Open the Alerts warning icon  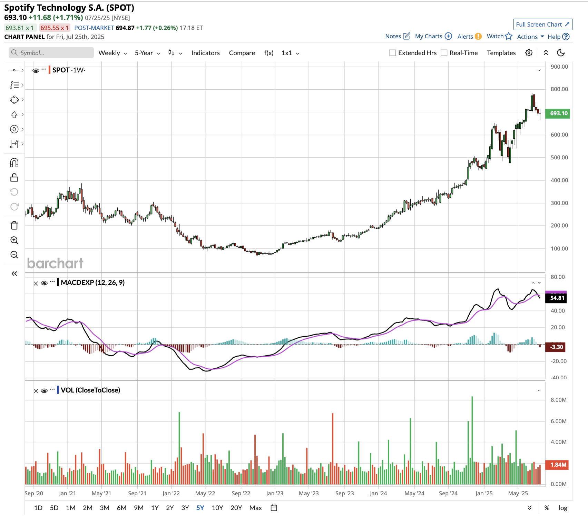click(x=478, y=37)
